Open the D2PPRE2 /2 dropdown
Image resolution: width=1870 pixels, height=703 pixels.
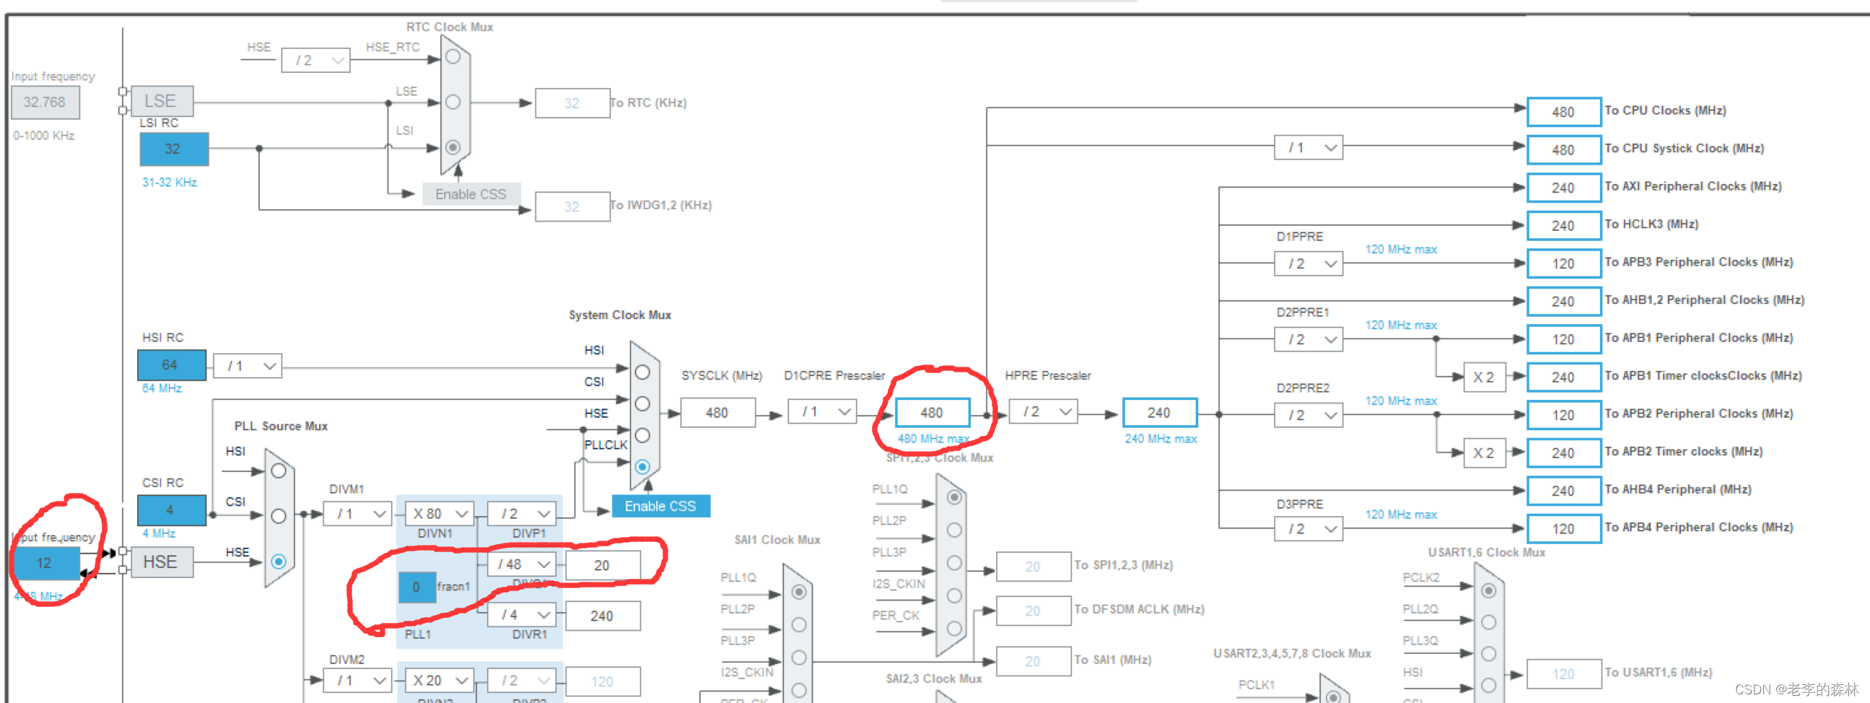(1308, 415)
